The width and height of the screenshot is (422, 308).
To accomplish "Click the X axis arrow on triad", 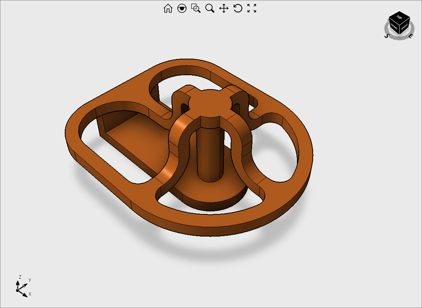I will point(25,295).
